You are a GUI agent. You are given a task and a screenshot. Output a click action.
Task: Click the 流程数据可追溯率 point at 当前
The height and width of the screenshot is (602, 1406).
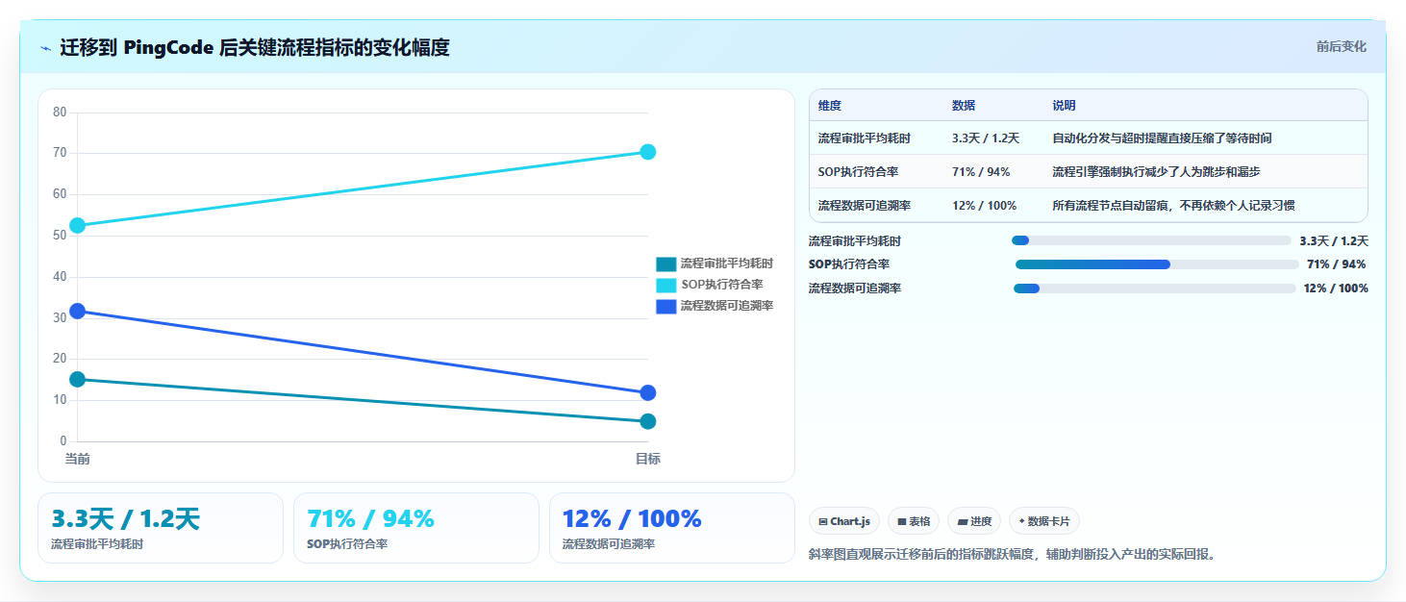(78, 311)
